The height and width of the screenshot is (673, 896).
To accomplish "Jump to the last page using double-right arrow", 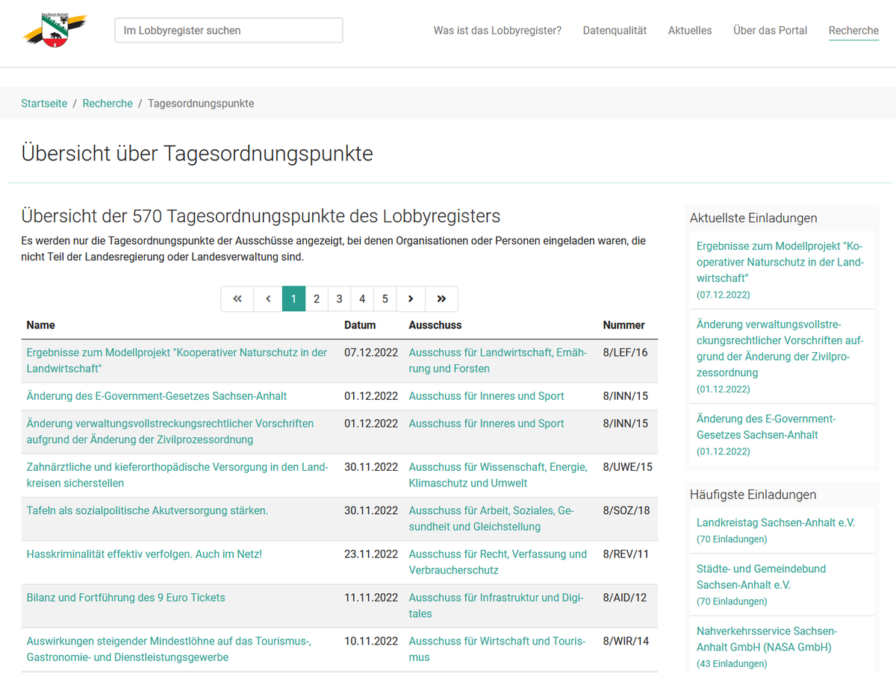I will [441, 298].
